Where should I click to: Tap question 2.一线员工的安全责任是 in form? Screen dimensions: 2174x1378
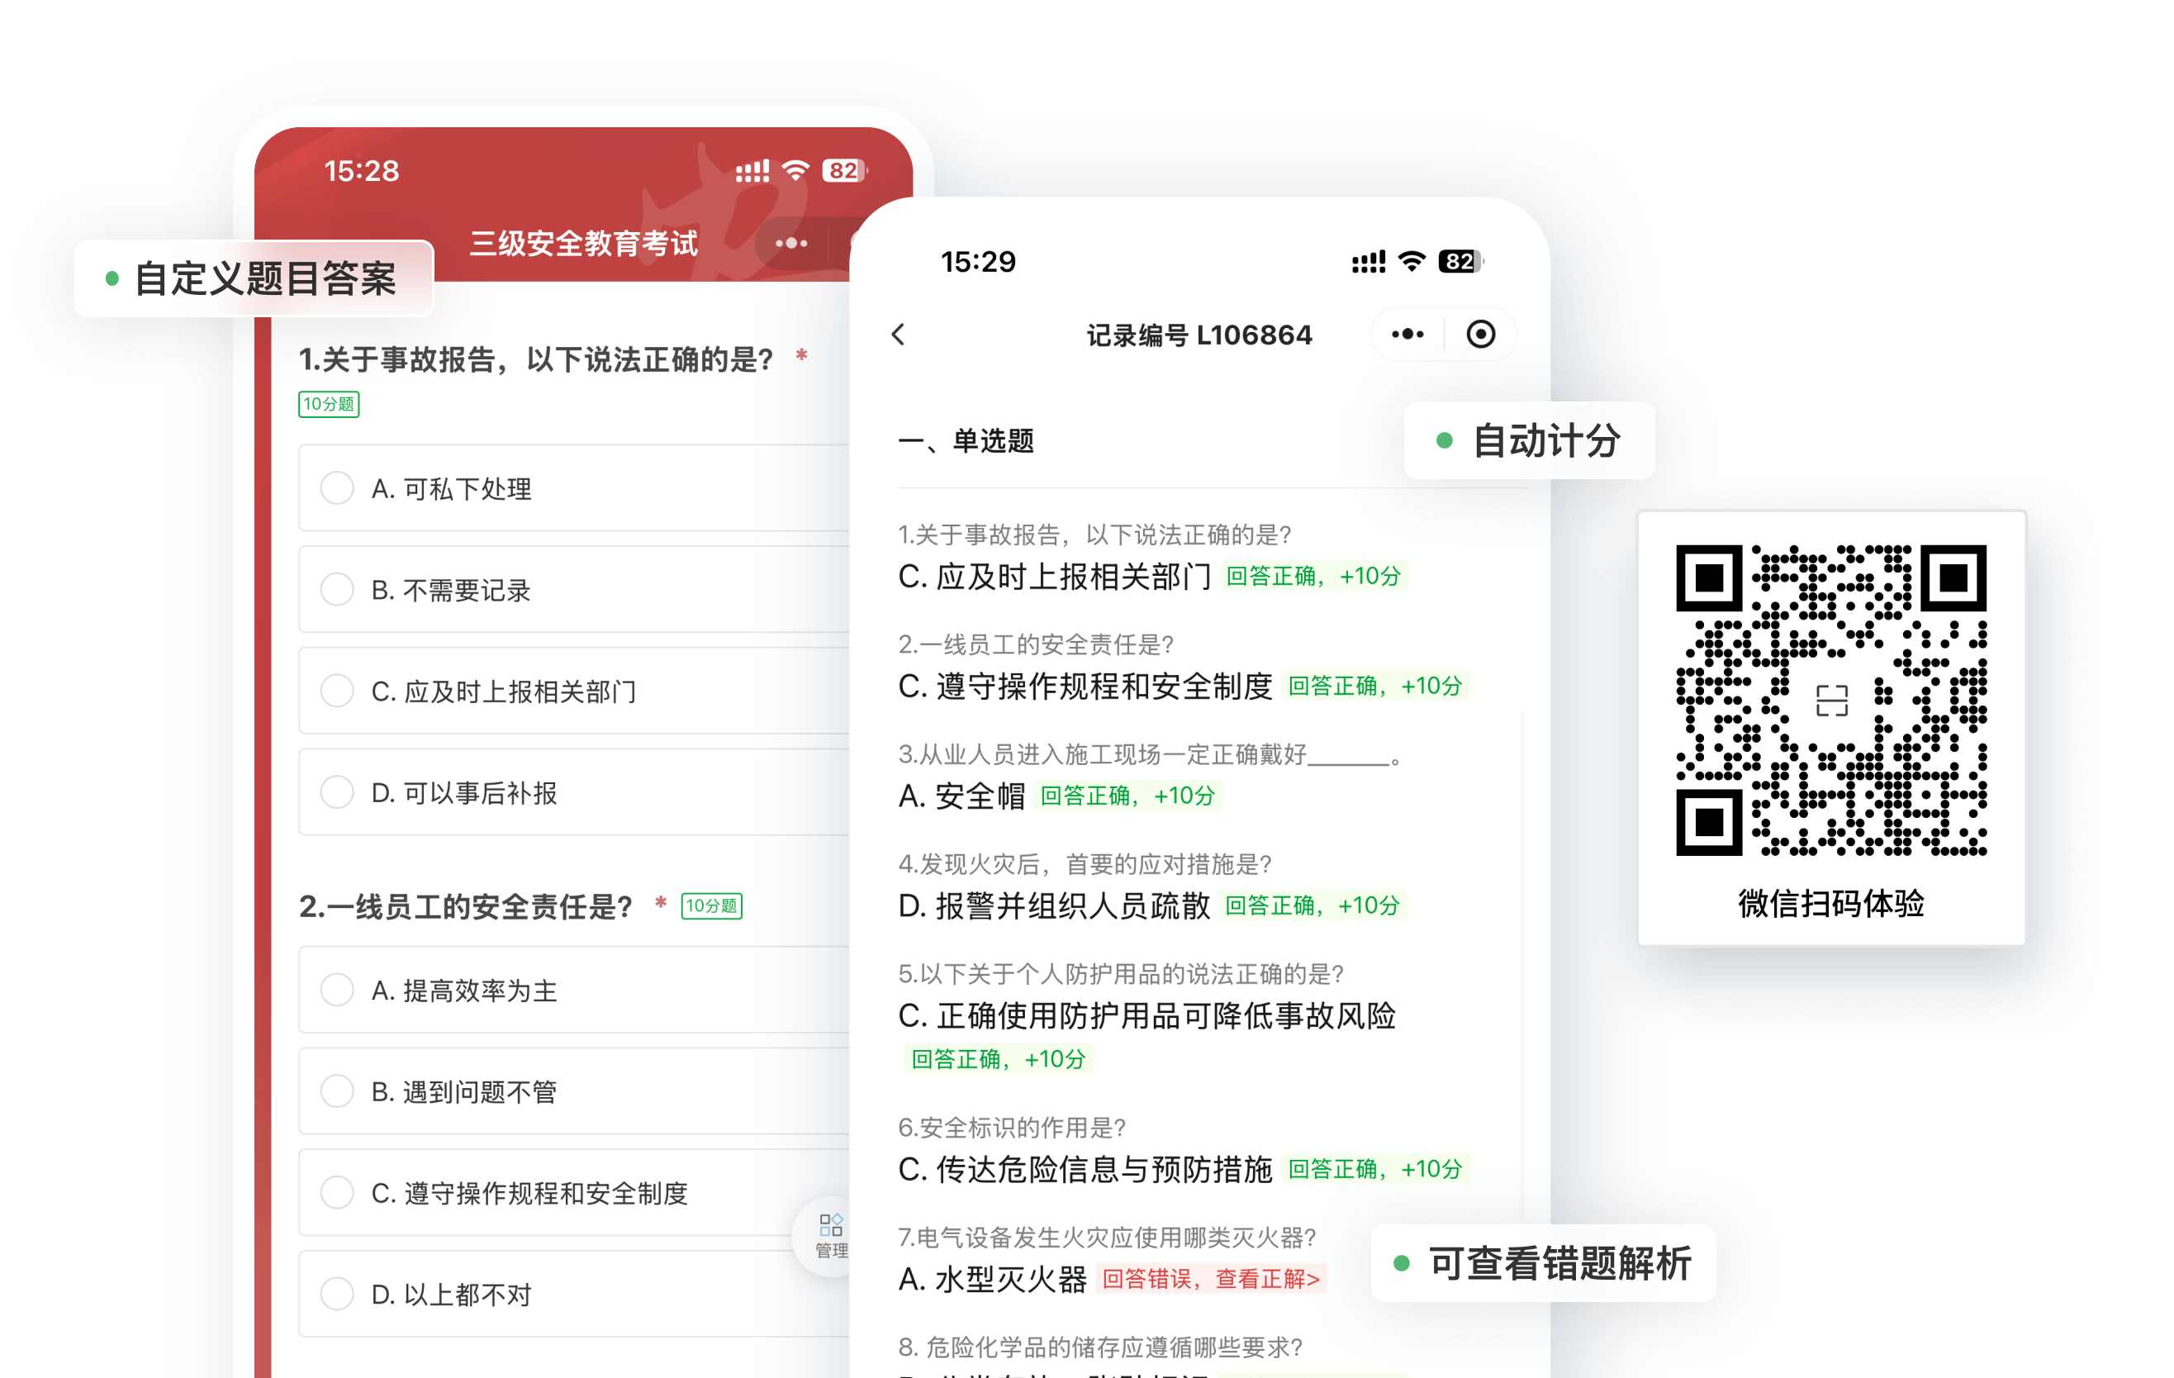tap(466, 906)
